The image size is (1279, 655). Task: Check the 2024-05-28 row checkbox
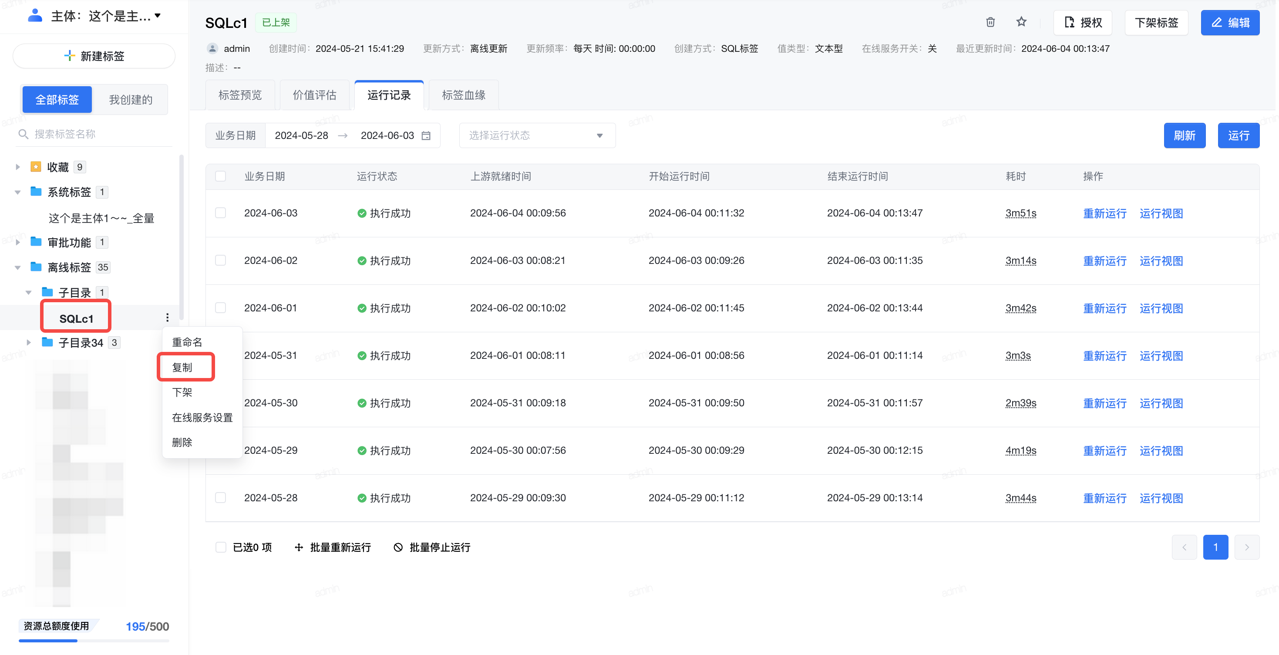[x=220, y=498]
